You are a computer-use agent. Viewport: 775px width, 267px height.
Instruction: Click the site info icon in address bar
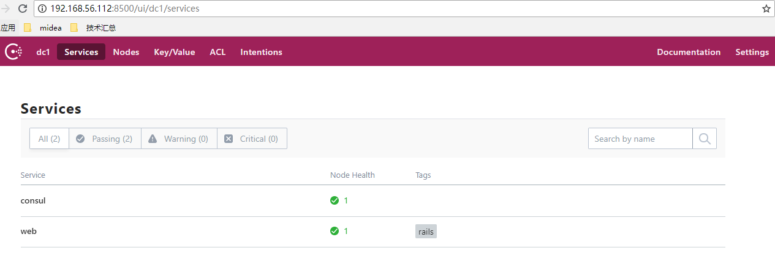click(43, 9)
